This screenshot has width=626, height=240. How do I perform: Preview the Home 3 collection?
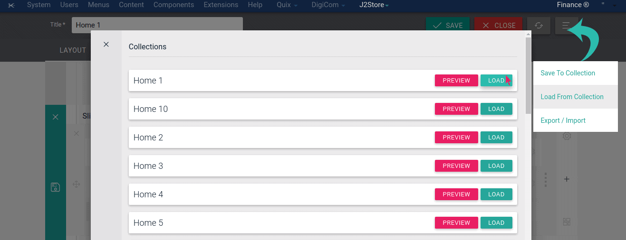click(x=456, y=166)
